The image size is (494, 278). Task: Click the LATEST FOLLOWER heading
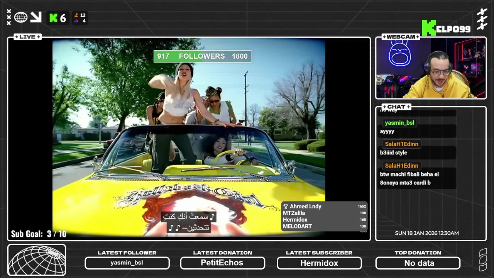pyautogui.click(x=127, y=253)
